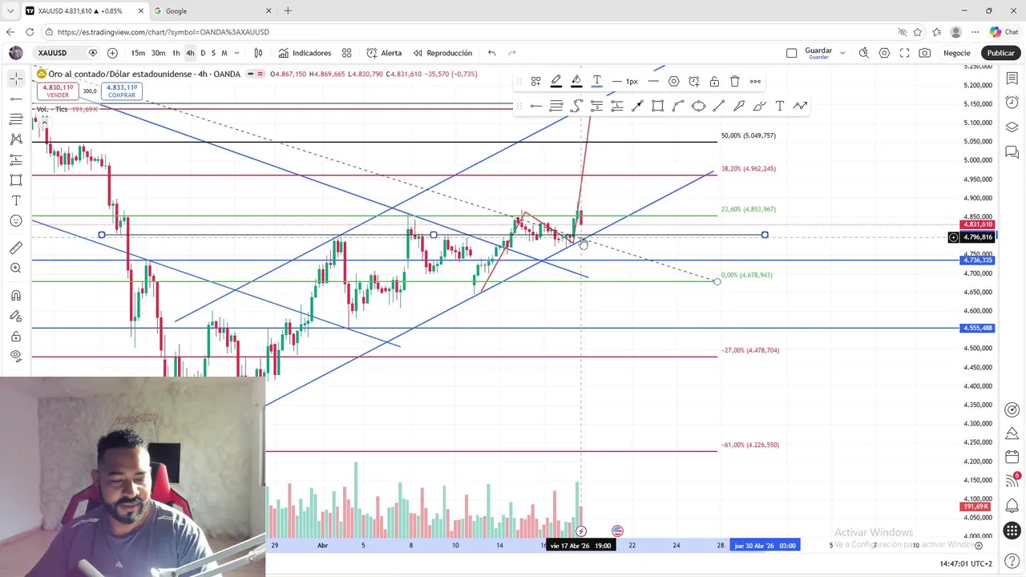Select horizontal ray tool in favorites bar
This screenshot has width=1026, height=577.
click(535, 106)
